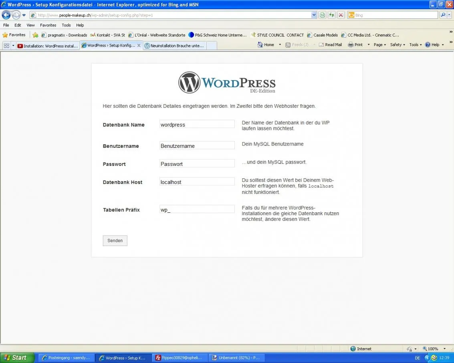
Task: Click the Senden submit button
Action: 115,240
